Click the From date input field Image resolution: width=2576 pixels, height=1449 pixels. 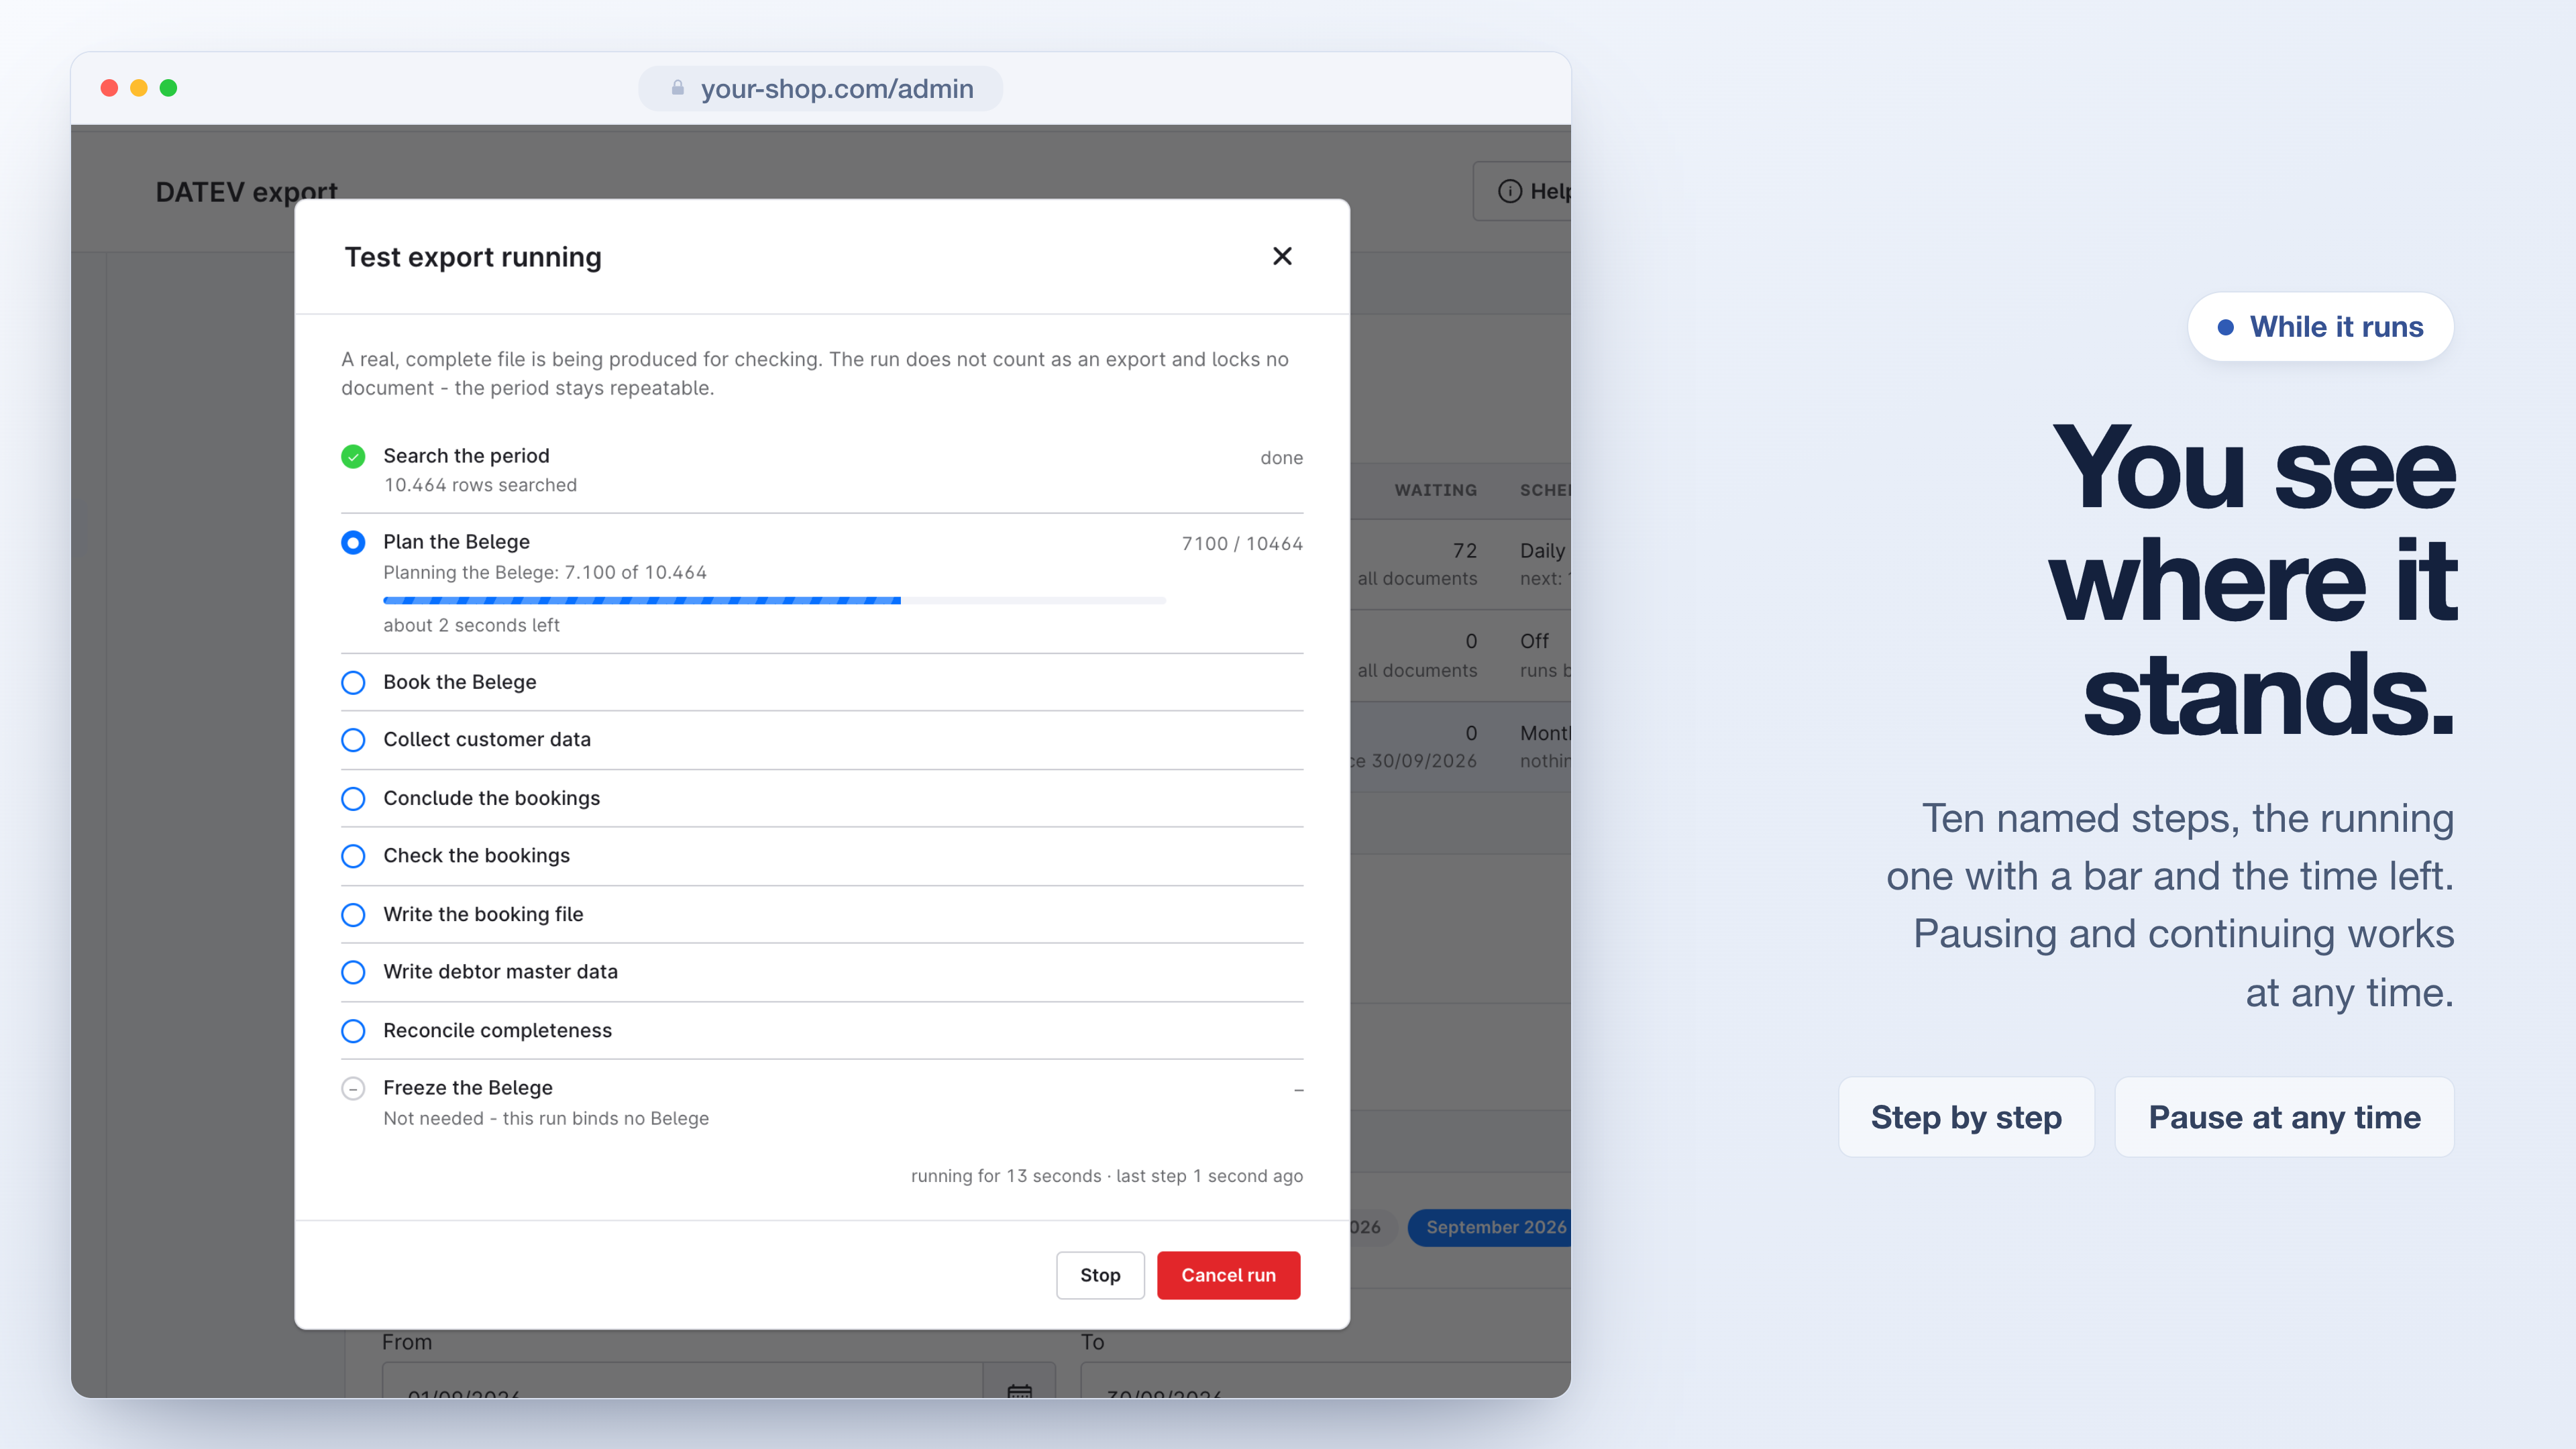[683, 1380]
